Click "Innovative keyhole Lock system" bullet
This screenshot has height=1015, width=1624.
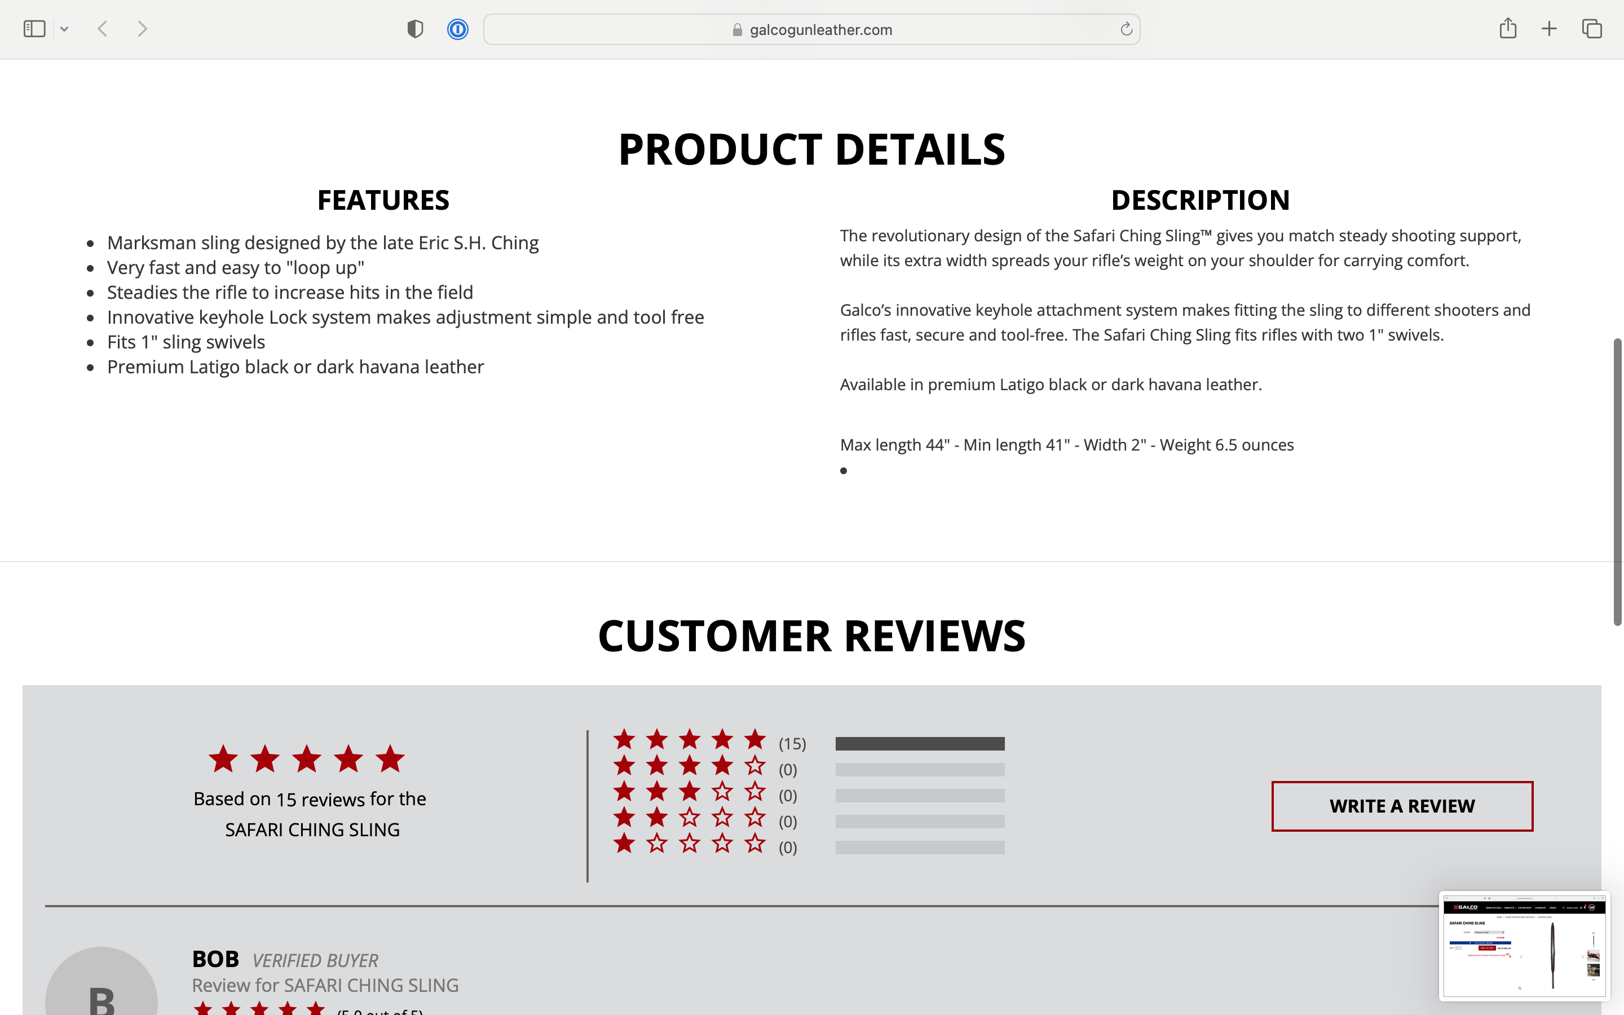(x=405, y=317)
